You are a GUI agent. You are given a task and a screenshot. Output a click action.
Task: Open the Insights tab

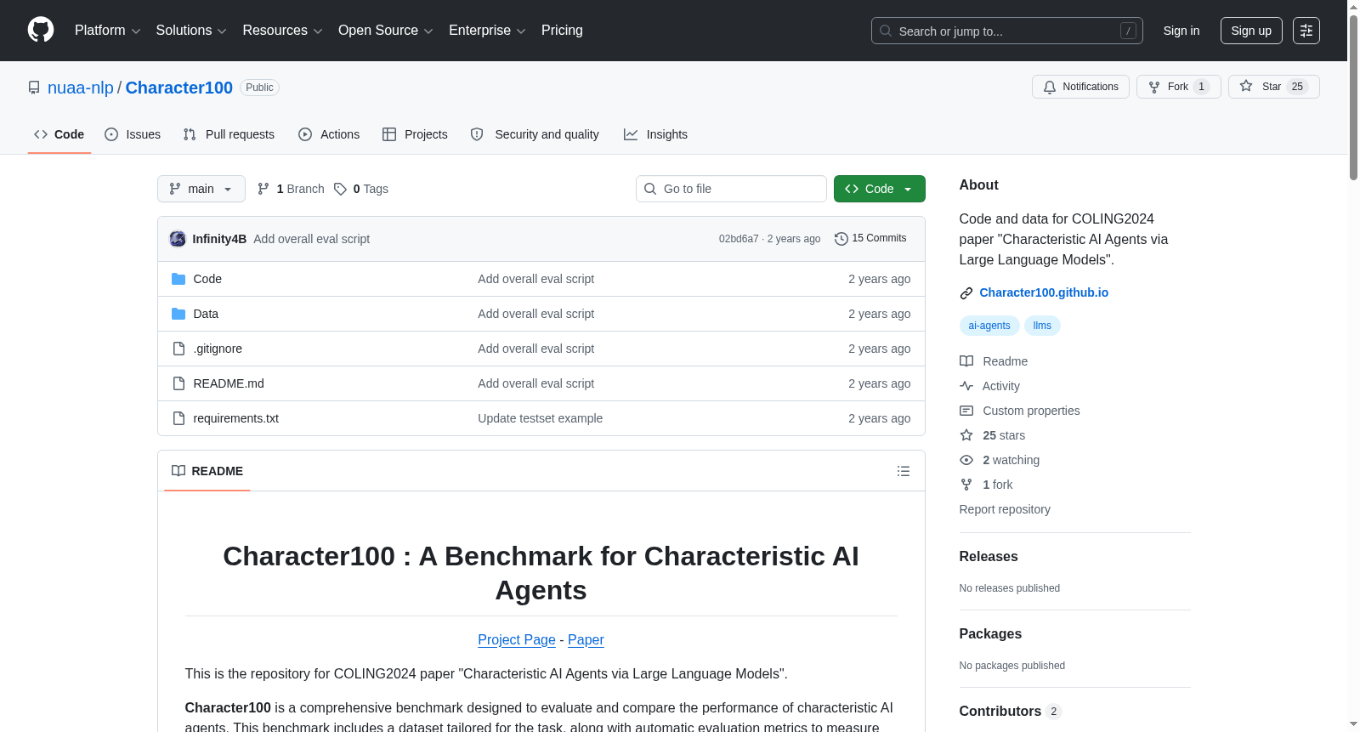655,134
